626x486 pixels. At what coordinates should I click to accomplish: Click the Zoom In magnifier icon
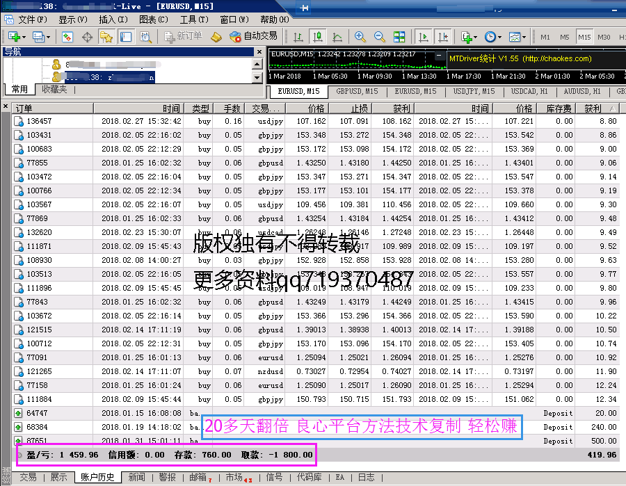360,37
